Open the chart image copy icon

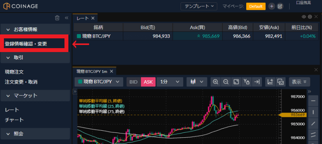[x=281, y=82]
